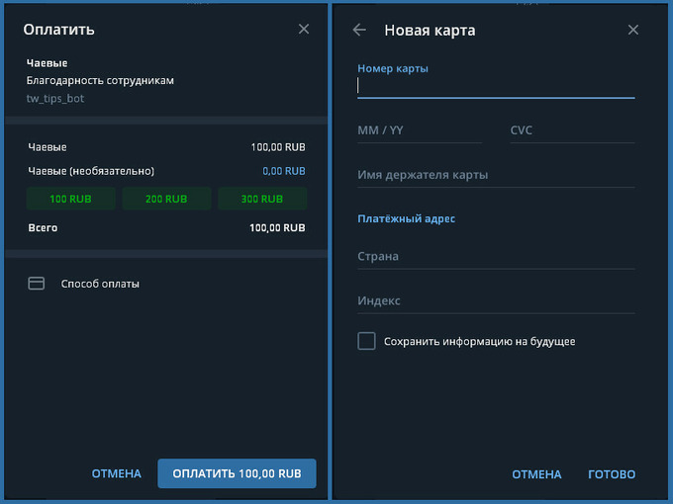Close the Новая карта dialog
The height and width of the screenshot is (504, 673).
[633, 30]
